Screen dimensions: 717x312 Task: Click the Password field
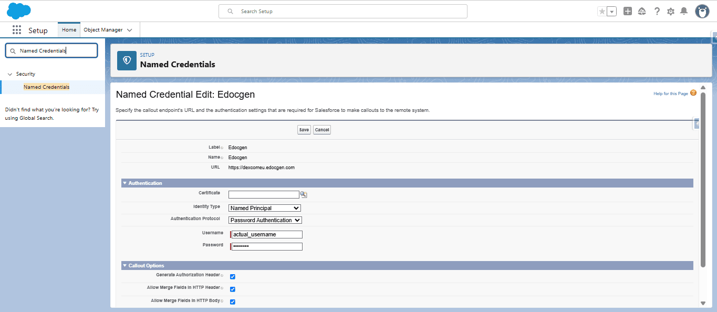[267, 246]
